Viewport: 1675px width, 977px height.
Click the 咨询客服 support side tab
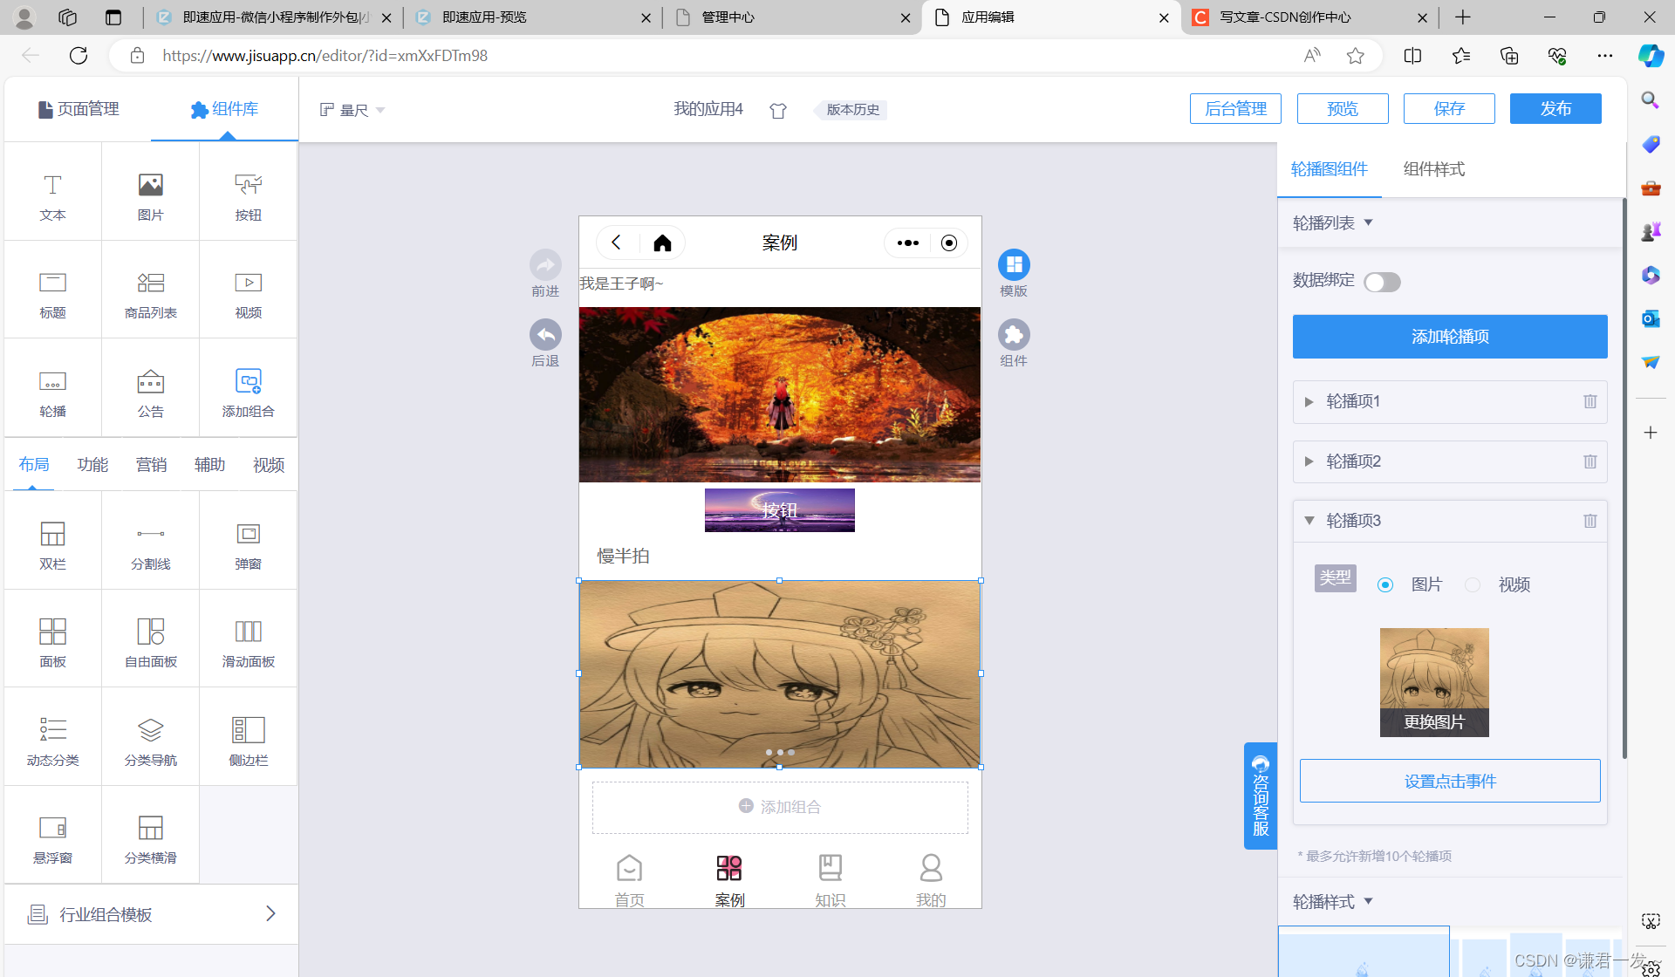click(1260, 796)
